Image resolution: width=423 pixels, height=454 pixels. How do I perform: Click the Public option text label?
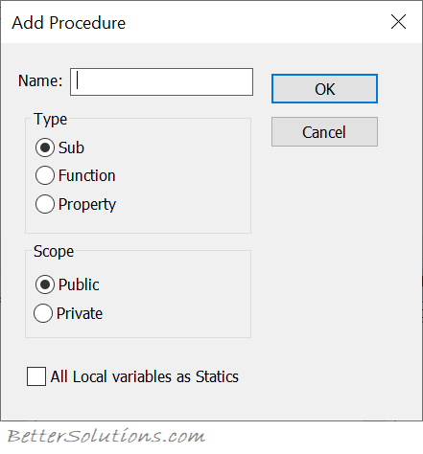point(79,284)
